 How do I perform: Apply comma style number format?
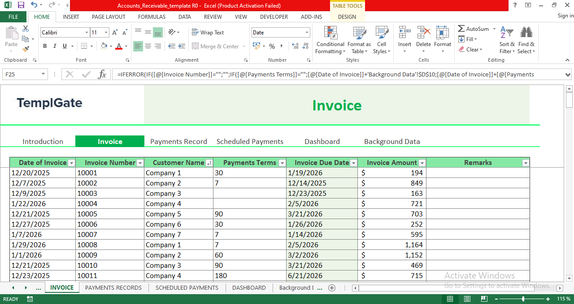(281, 46)
